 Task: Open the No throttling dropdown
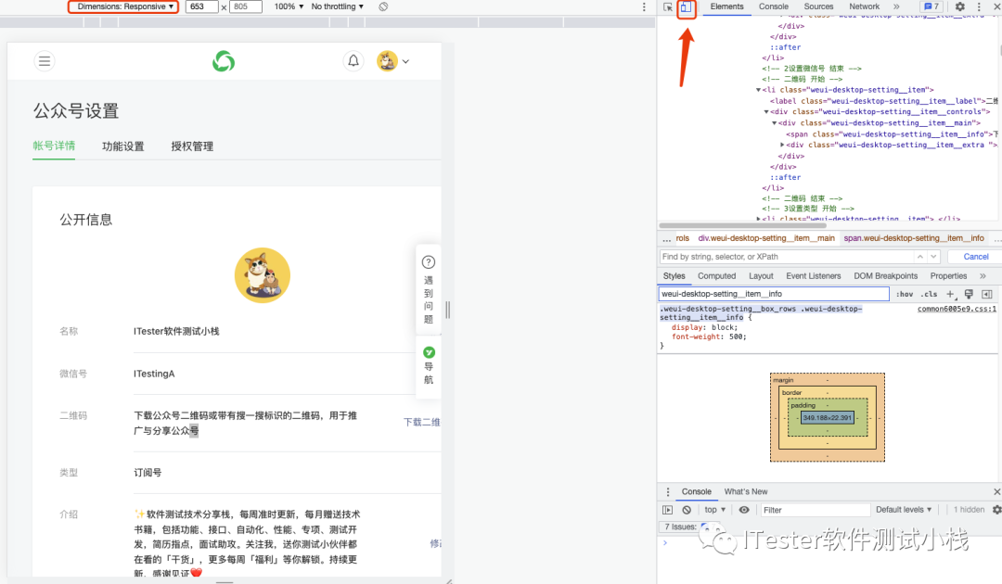click(338, 6)
